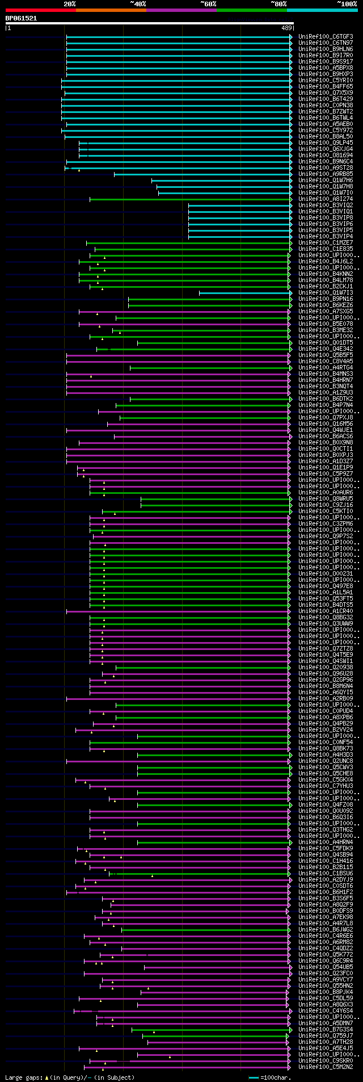The height and width of the screenshot is (1082, 363).
Task: Click the cyan ~100% identity legend segment
Action: (322, 10)
